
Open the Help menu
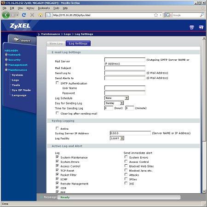point(65,8)
